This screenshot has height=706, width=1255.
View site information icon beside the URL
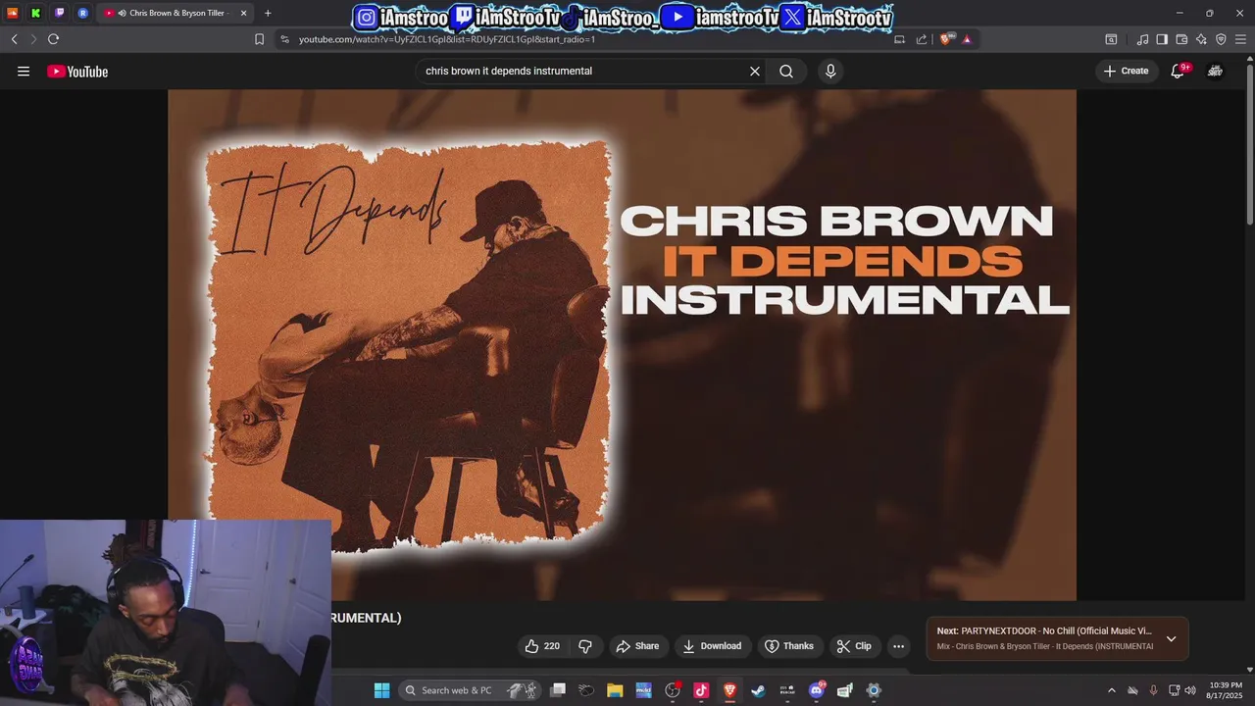pos(284,39)
